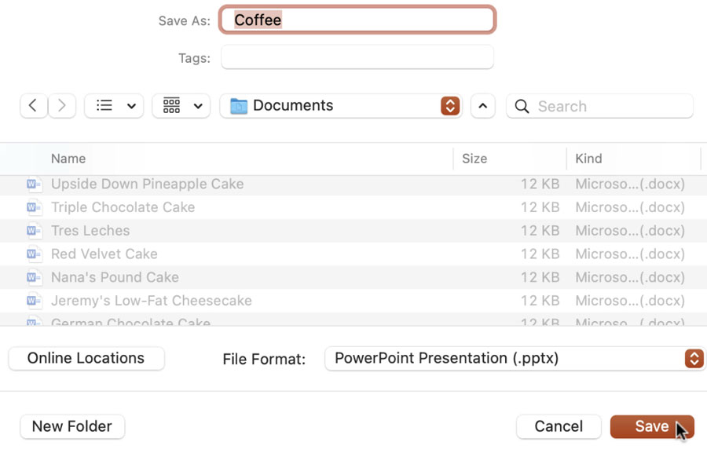Image resolution: width=707 pixels, height=453 pixels.
Task: Sort files by the Name column
Action: 68,159
